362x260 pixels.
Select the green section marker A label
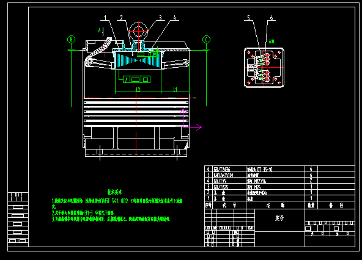[x=100, y=31]
